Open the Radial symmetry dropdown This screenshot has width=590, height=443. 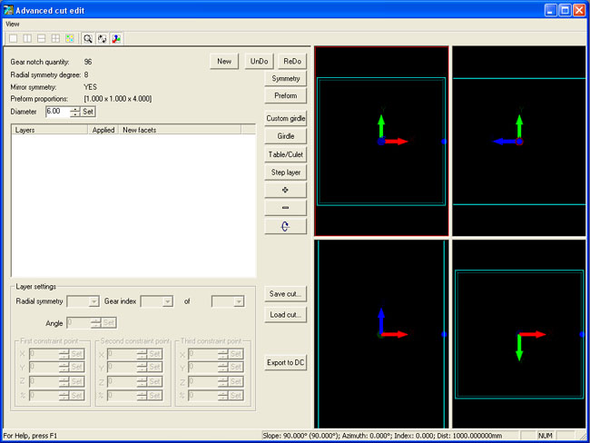pos(83,301)
